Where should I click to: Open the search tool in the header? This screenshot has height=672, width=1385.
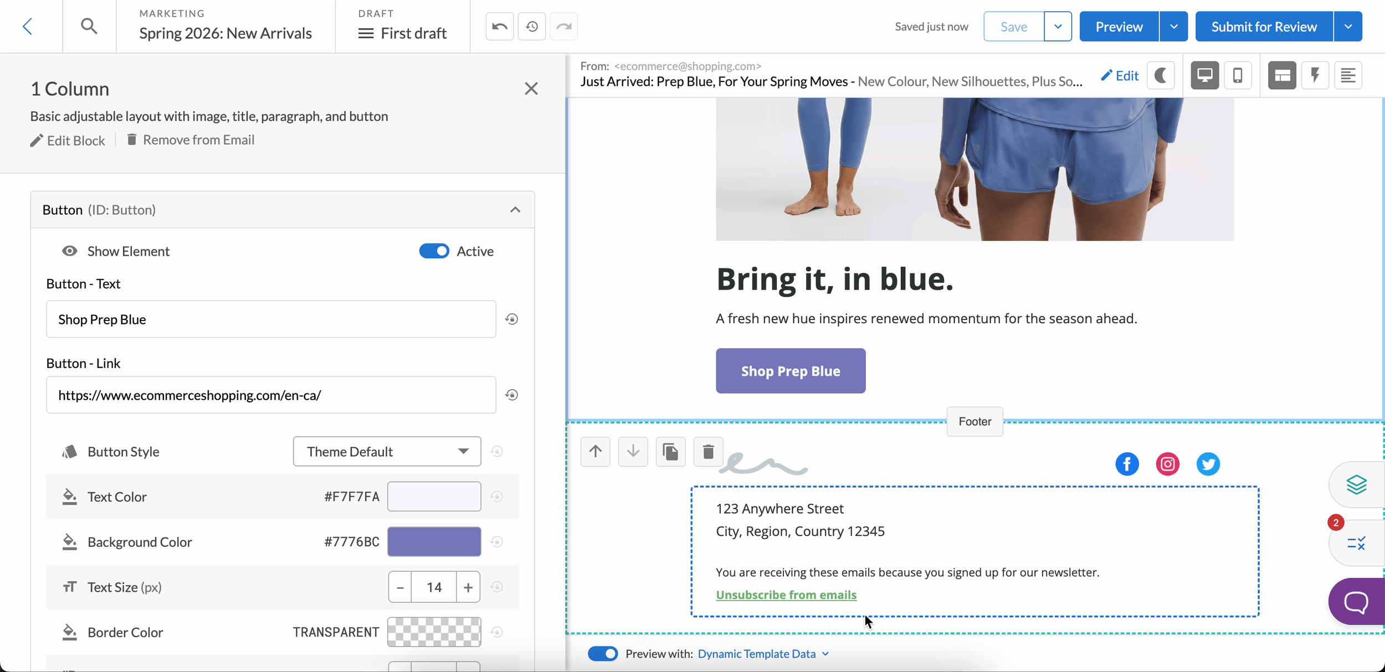89,25
